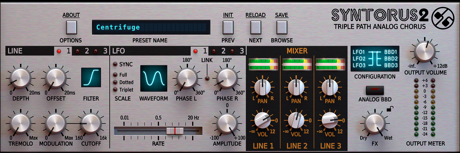Image resolution: width=460 pixels, height=153 pixels.
Task: Click the LINE 1 VOL knob
Action: coord(262,120)
